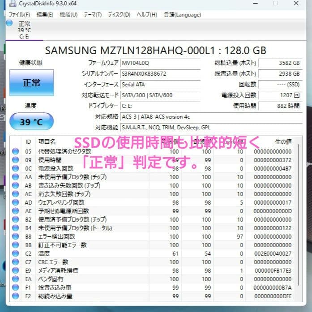Click the status icon for row 0C

15,169
